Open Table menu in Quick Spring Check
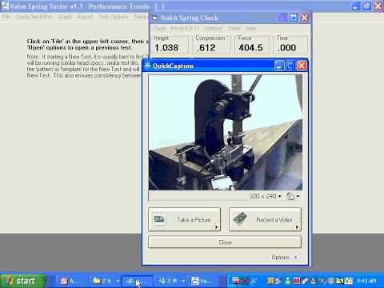384x288 pixels. [x=234, y=28]
